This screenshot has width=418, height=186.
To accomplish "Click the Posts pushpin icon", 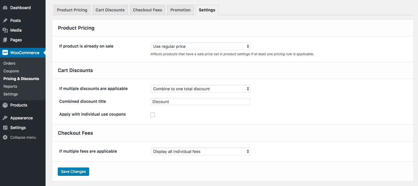I will tap(5, 21).
